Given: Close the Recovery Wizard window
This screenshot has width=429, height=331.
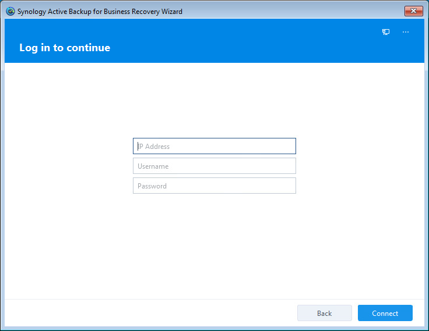Looking at the screenshot, I should 413,11.
